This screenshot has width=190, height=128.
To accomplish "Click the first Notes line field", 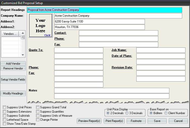I will tap(112, 90).
